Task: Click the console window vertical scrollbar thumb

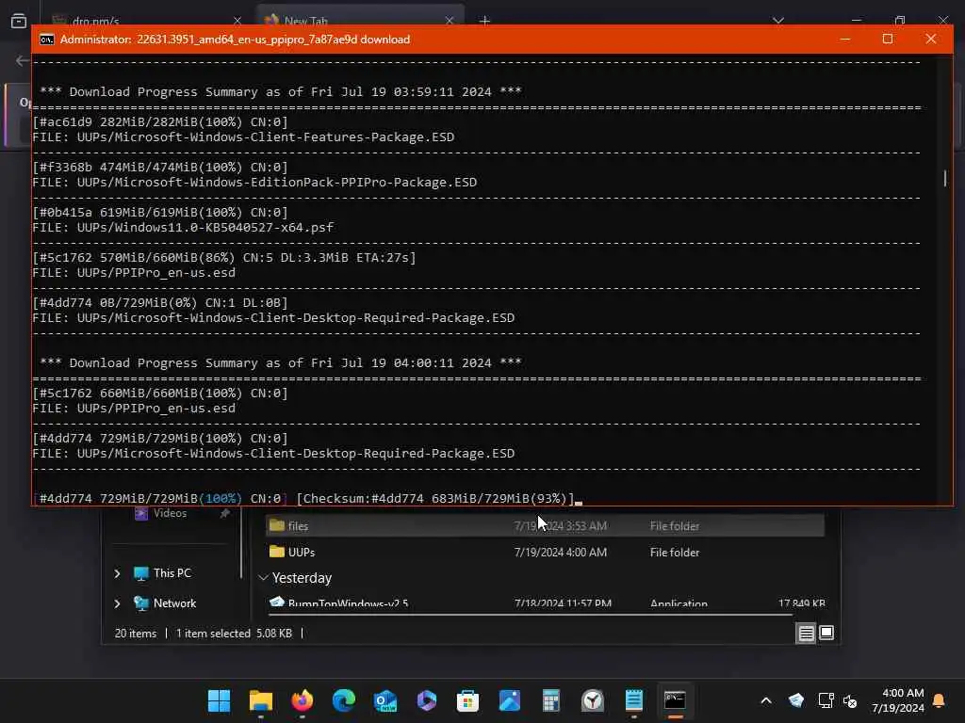Action: click(x=944, y=178)
